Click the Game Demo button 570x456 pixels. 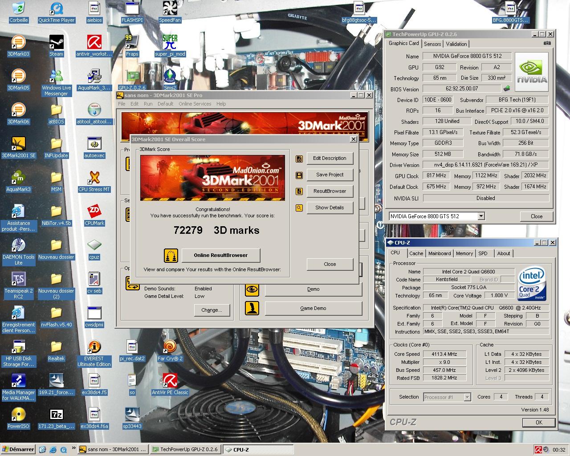tap(313, 308)
